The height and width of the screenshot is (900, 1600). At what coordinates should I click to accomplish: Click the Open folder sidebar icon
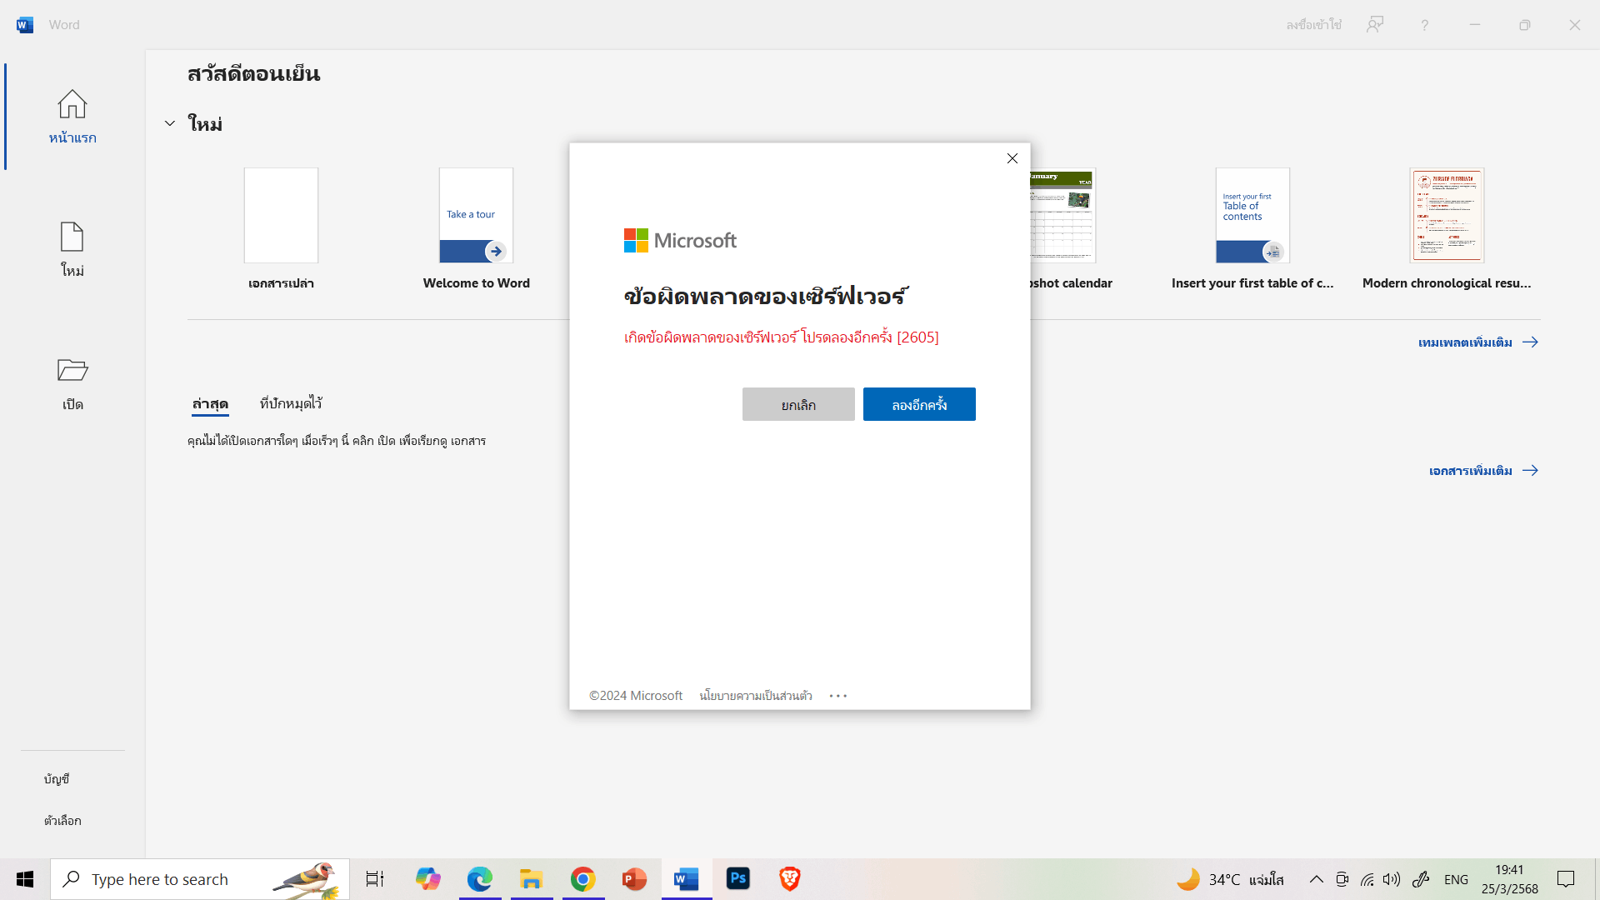72,371
